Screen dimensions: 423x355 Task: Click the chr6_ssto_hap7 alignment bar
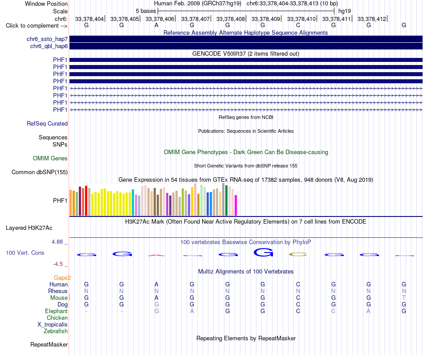[246, 39]
